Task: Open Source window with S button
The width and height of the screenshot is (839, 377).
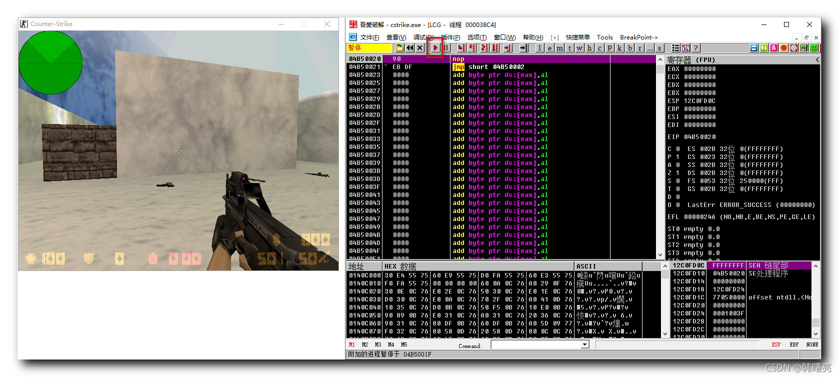Action: coord(660,48)
